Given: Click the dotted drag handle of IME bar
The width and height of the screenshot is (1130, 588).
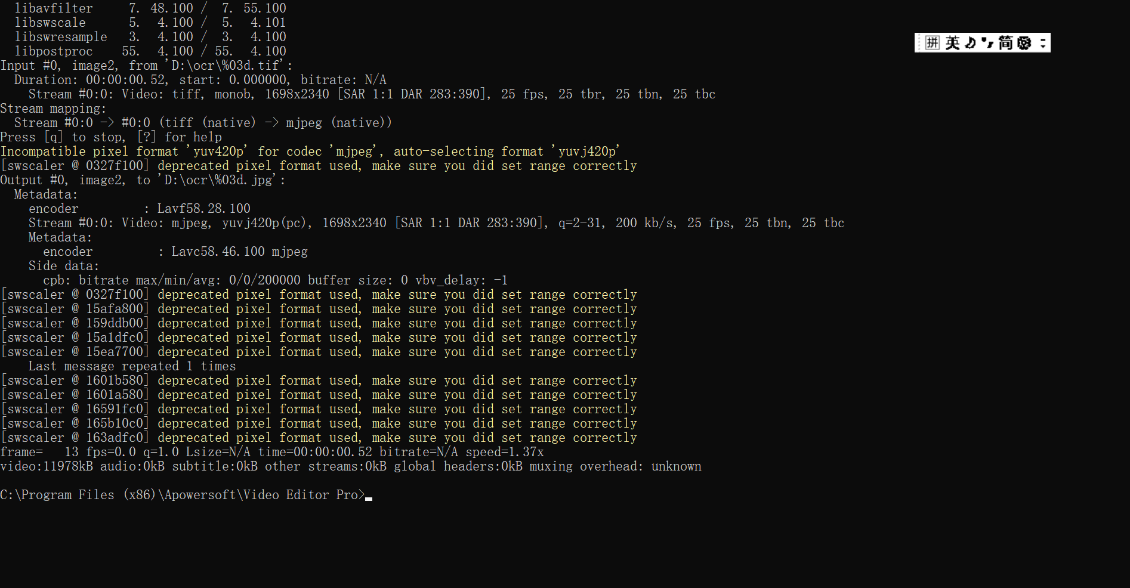Looking at the screenshot, I should point(919,42).
